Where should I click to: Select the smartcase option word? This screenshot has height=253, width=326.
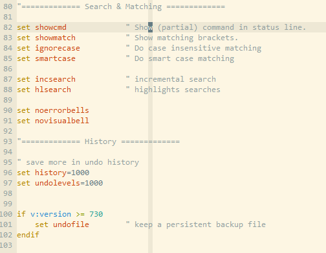tap(55, 58)
